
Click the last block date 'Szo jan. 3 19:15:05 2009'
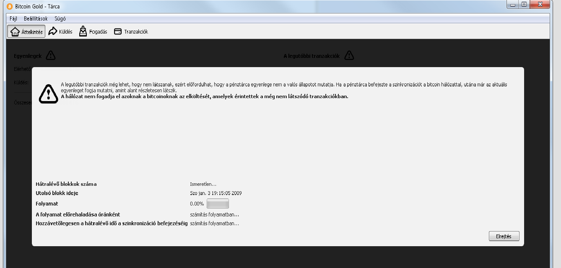coord(216,193)
